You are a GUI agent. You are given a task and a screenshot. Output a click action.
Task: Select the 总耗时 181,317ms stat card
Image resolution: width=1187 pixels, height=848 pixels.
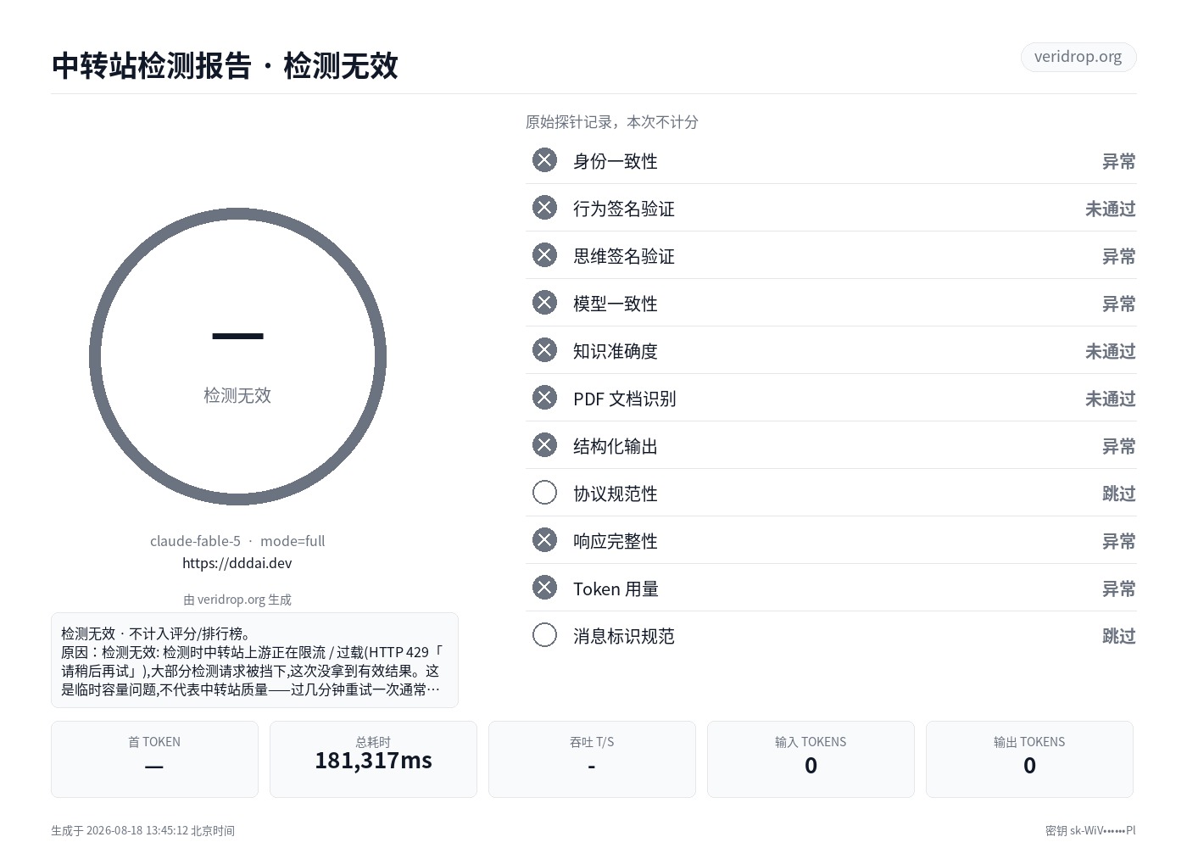(x=373, y=759)
